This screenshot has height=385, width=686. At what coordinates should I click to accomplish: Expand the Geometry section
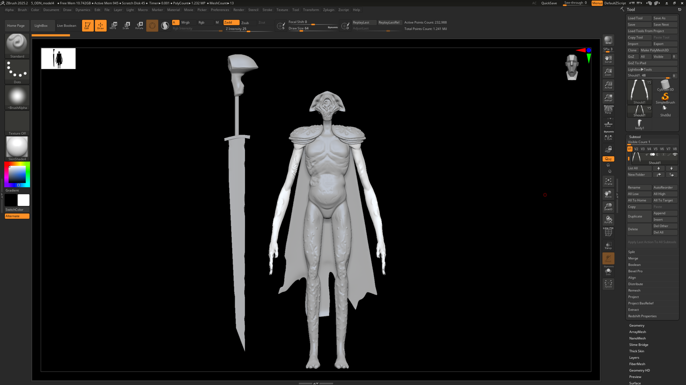click(x=637, y=325)
